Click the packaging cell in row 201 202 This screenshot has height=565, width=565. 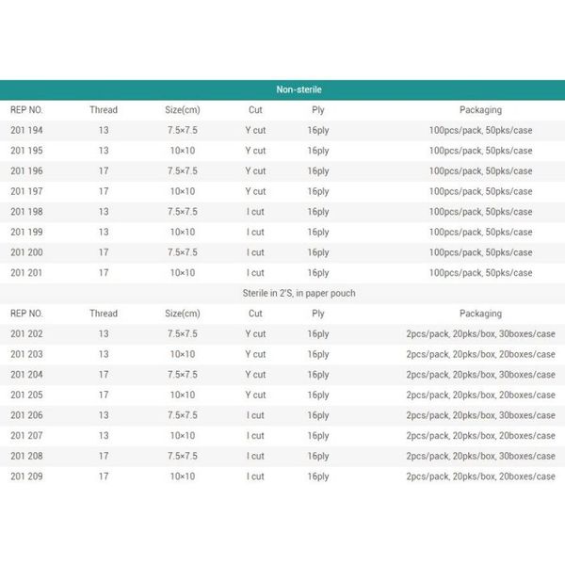(x=480, y=333)
